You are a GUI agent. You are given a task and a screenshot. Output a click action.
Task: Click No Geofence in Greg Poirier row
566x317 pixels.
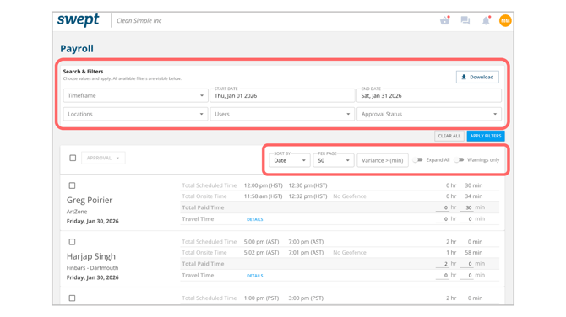click(350, 196)
